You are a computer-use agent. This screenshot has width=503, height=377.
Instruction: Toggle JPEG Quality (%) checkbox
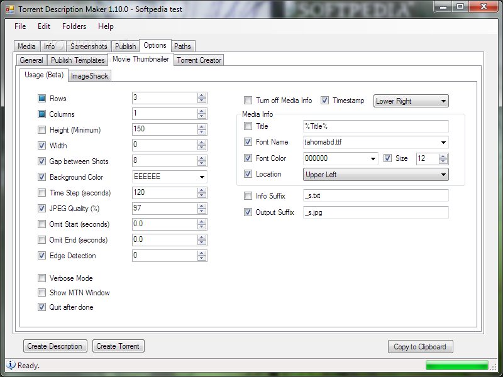click(41, 208)
